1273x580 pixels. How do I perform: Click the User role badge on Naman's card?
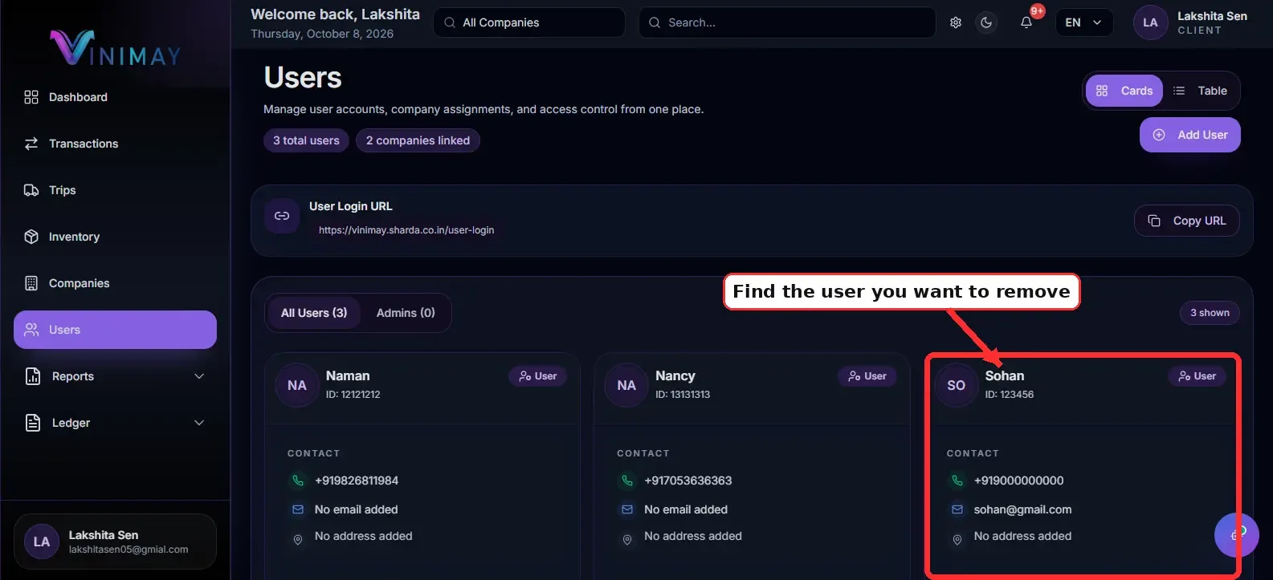[x=538, y=376]
